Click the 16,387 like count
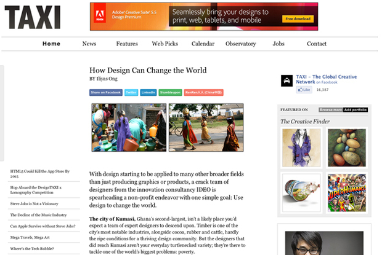Screen dimensions: 382x255 click(x=322, y=90)
